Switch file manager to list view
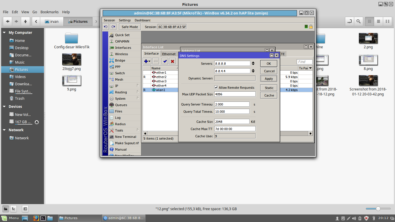This screenshot has width=395, height=222. [x=378, y=21]
